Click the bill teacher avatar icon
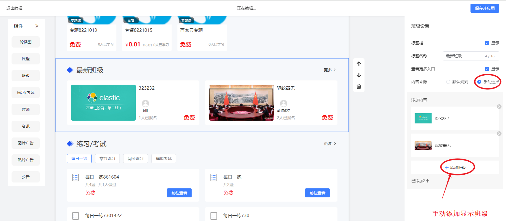The width and height of the screenshot is (506, 221). [145, 103]
